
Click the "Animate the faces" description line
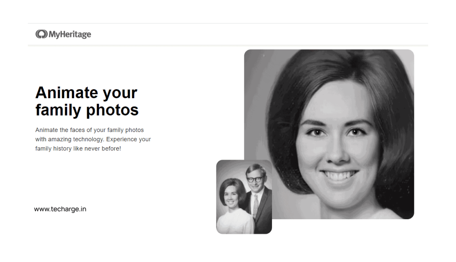click(x=89, y=130)
